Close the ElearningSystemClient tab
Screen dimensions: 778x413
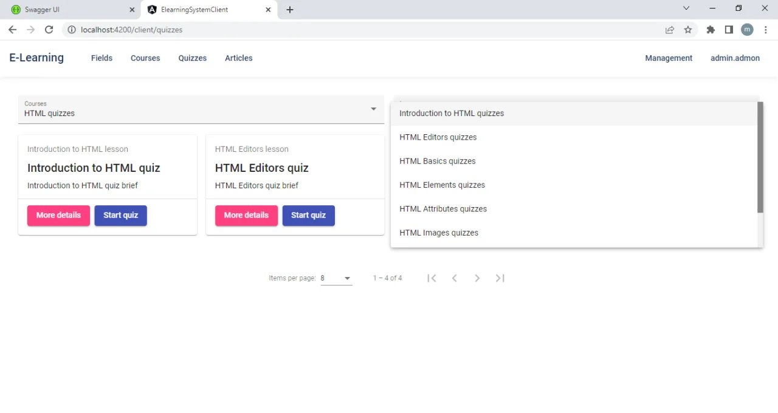coord(268,10)
